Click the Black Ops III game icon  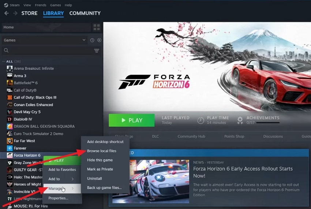click(x=10, y=97)
